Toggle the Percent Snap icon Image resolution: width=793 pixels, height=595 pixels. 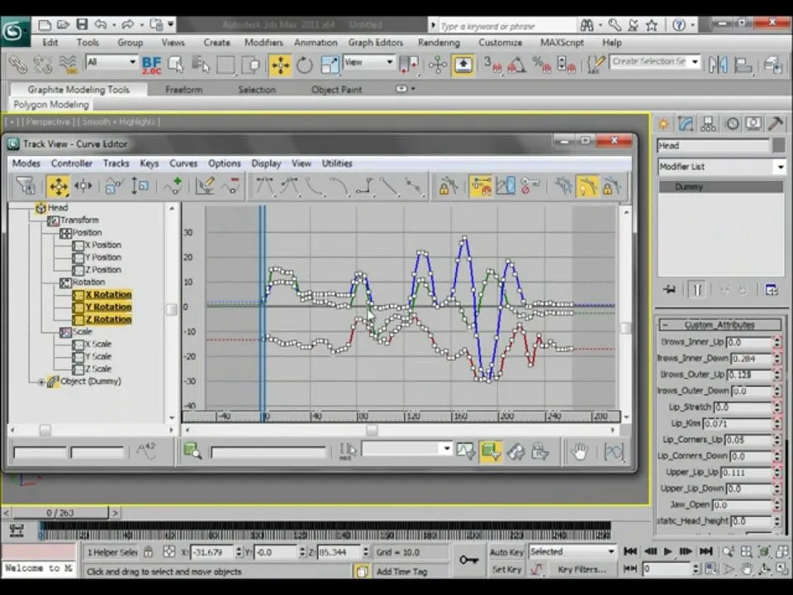click(541, 64)
